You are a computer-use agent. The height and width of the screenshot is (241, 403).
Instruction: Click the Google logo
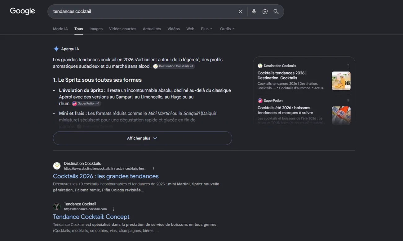click(22, 11)
